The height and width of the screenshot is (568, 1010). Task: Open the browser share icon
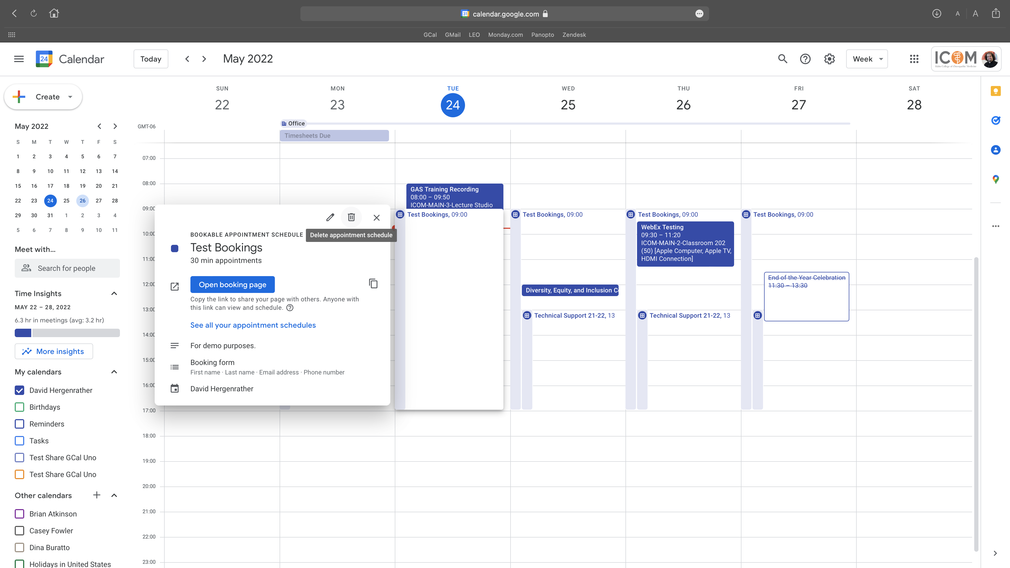pyautogui.click(x=996, y=13)
